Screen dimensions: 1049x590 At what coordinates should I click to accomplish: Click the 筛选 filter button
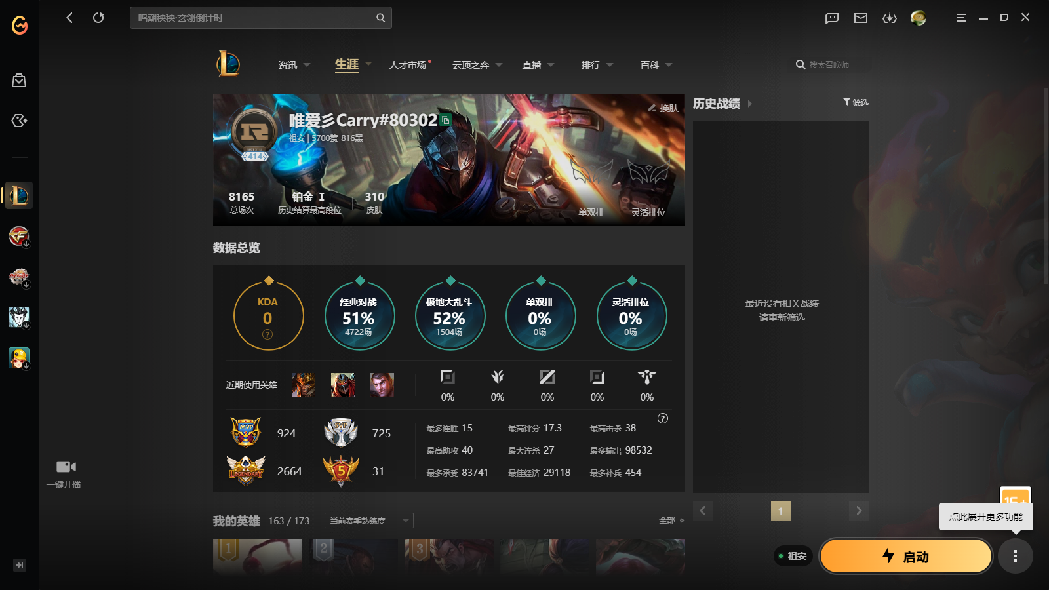tap(856, 102)
